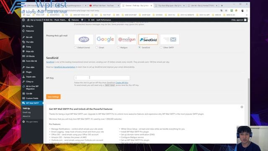
Task: Select the SendGrid mailer radio button
Action: [139, 47]
